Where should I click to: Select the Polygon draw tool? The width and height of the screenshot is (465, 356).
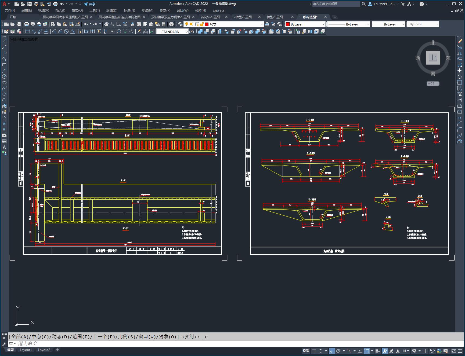[x=4, y=59]
